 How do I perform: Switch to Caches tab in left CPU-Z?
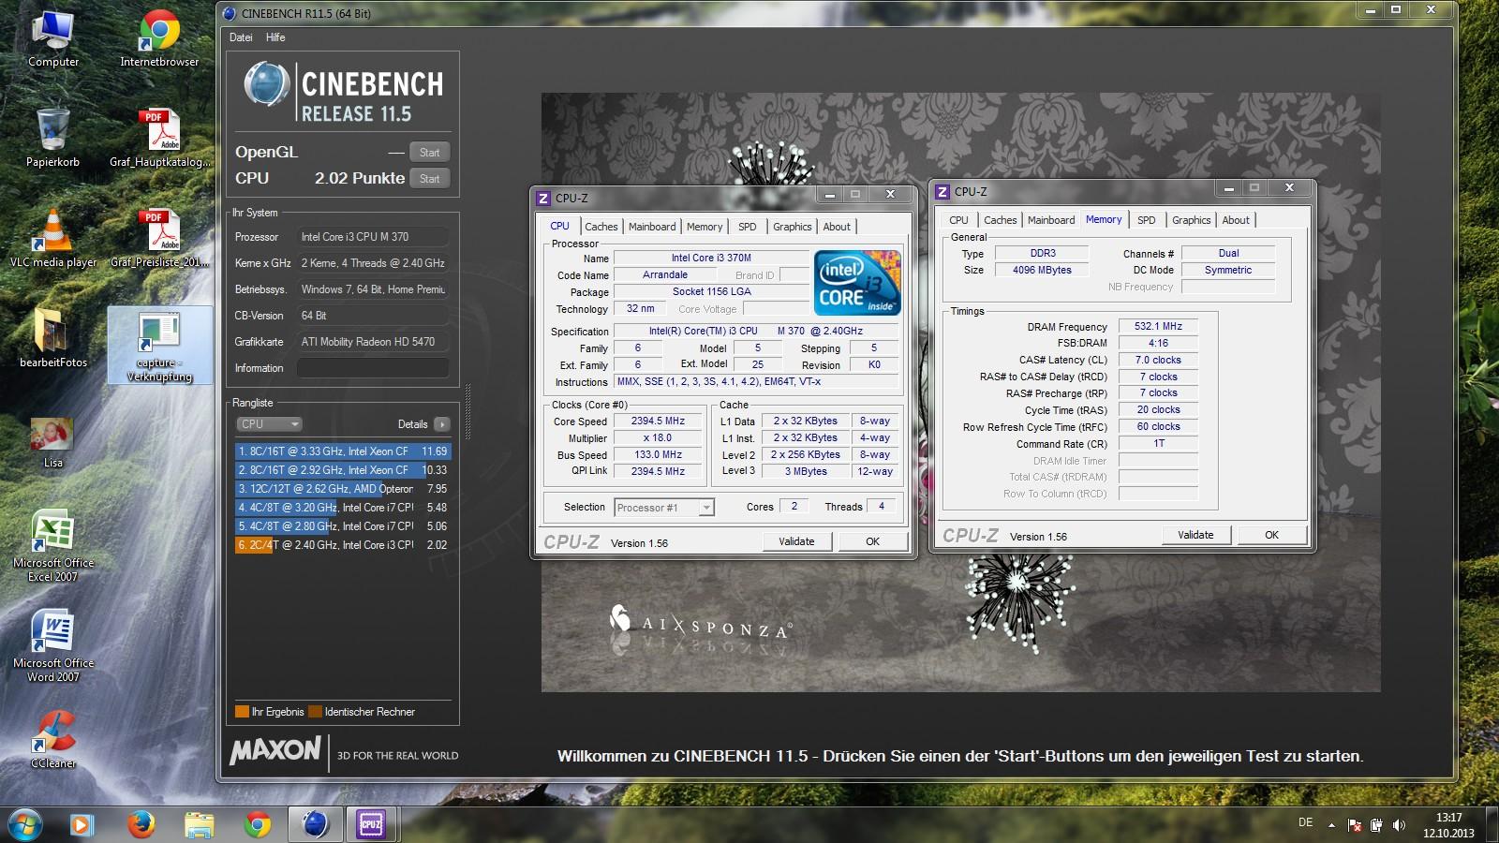[601, 227]
